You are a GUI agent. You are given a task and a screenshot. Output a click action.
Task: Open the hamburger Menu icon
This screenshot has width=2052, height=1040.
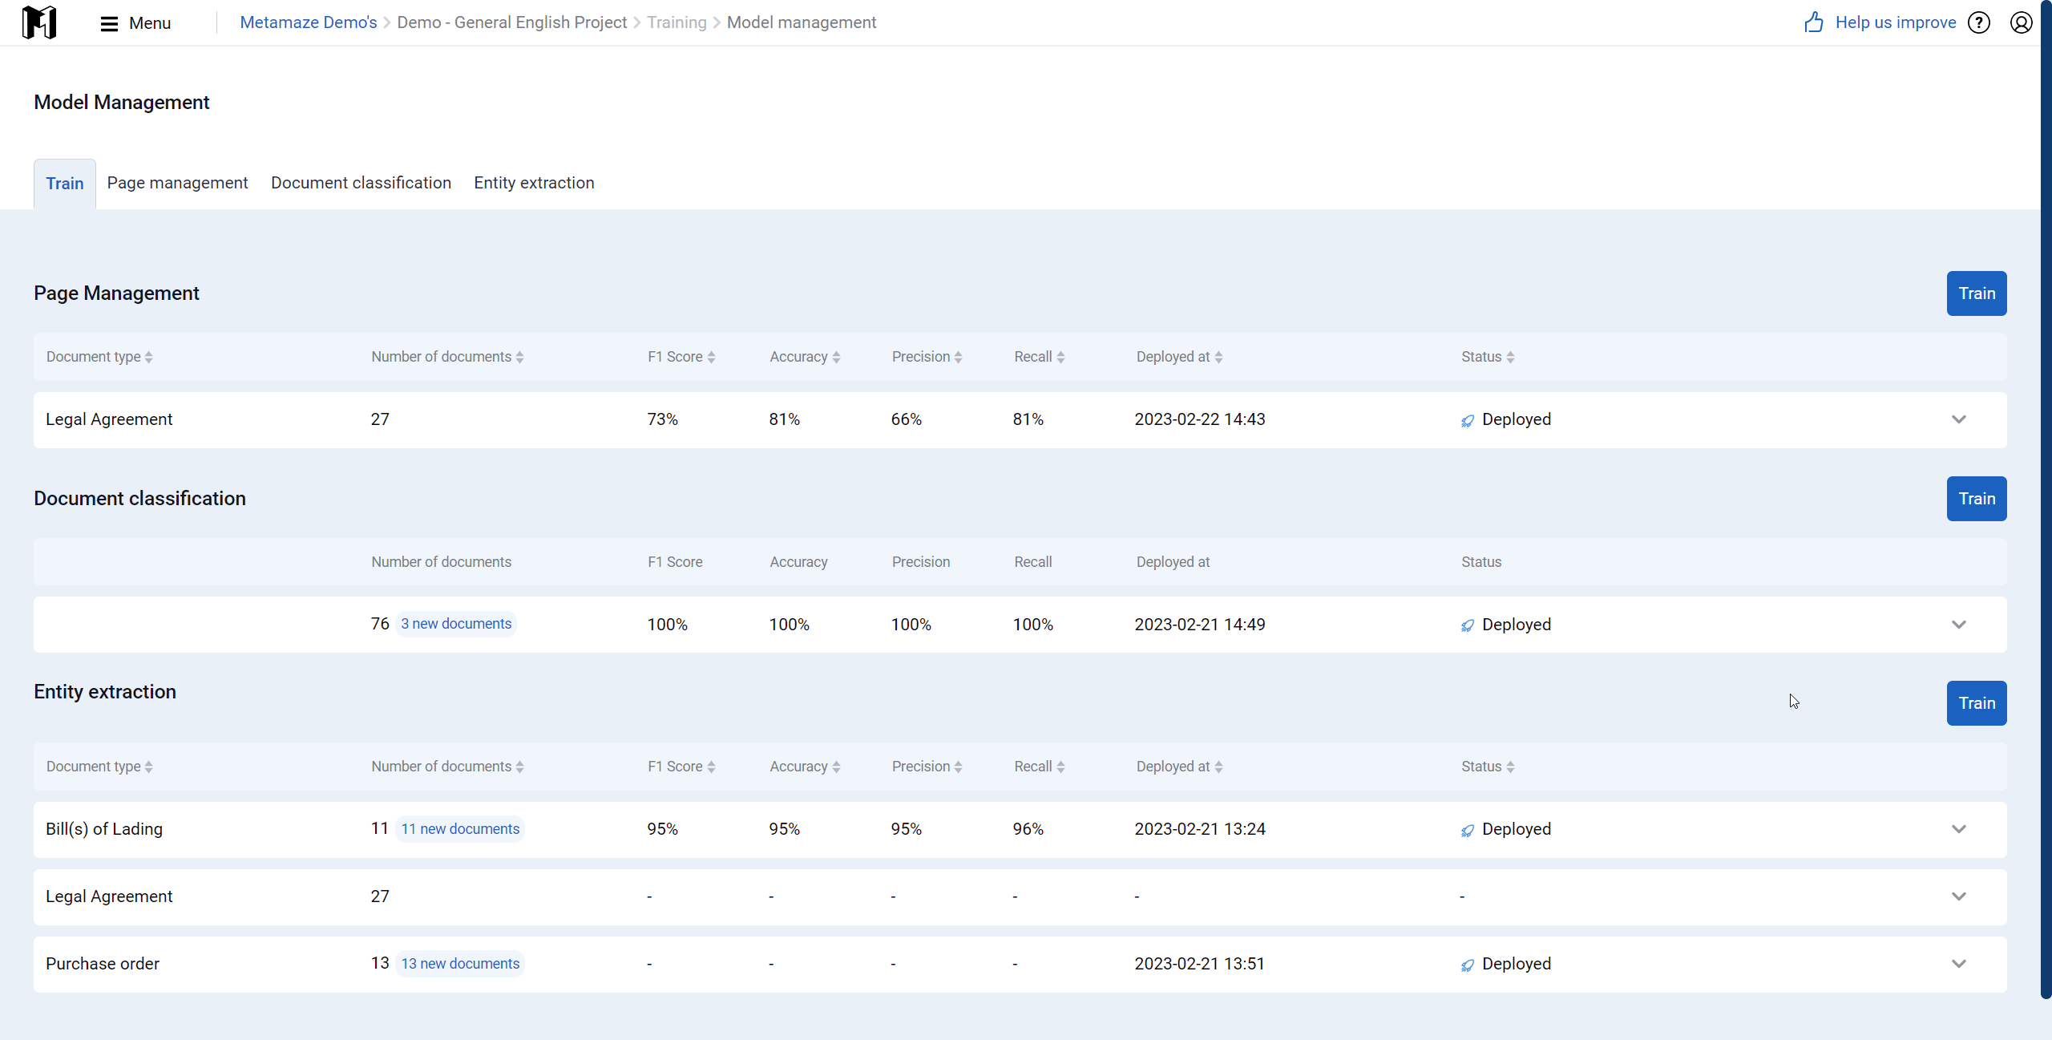(x=109, y=23)
